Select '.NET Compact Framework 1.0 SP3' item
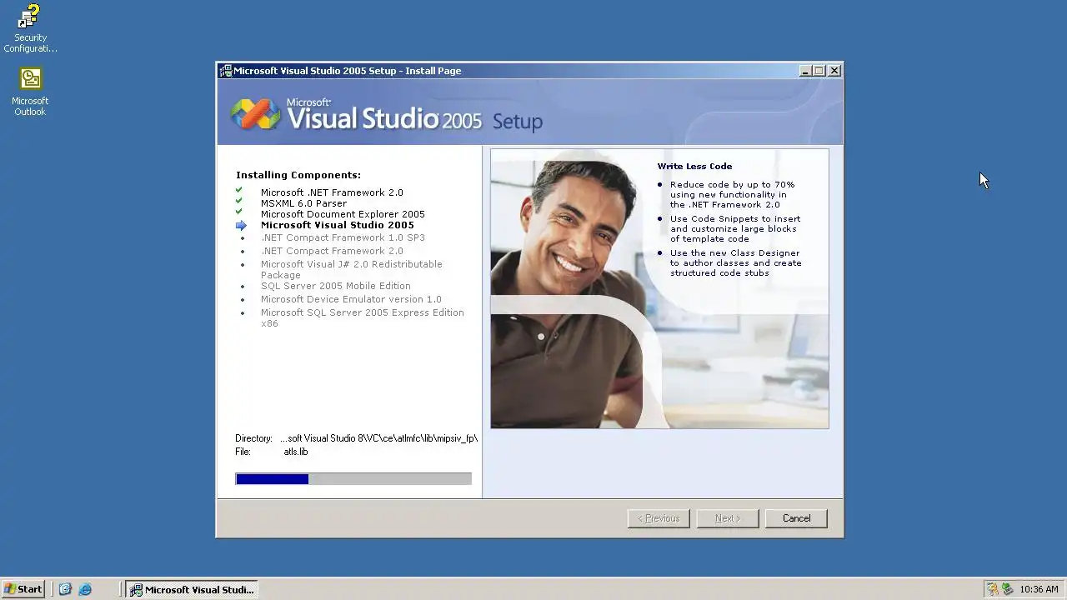 343,237
